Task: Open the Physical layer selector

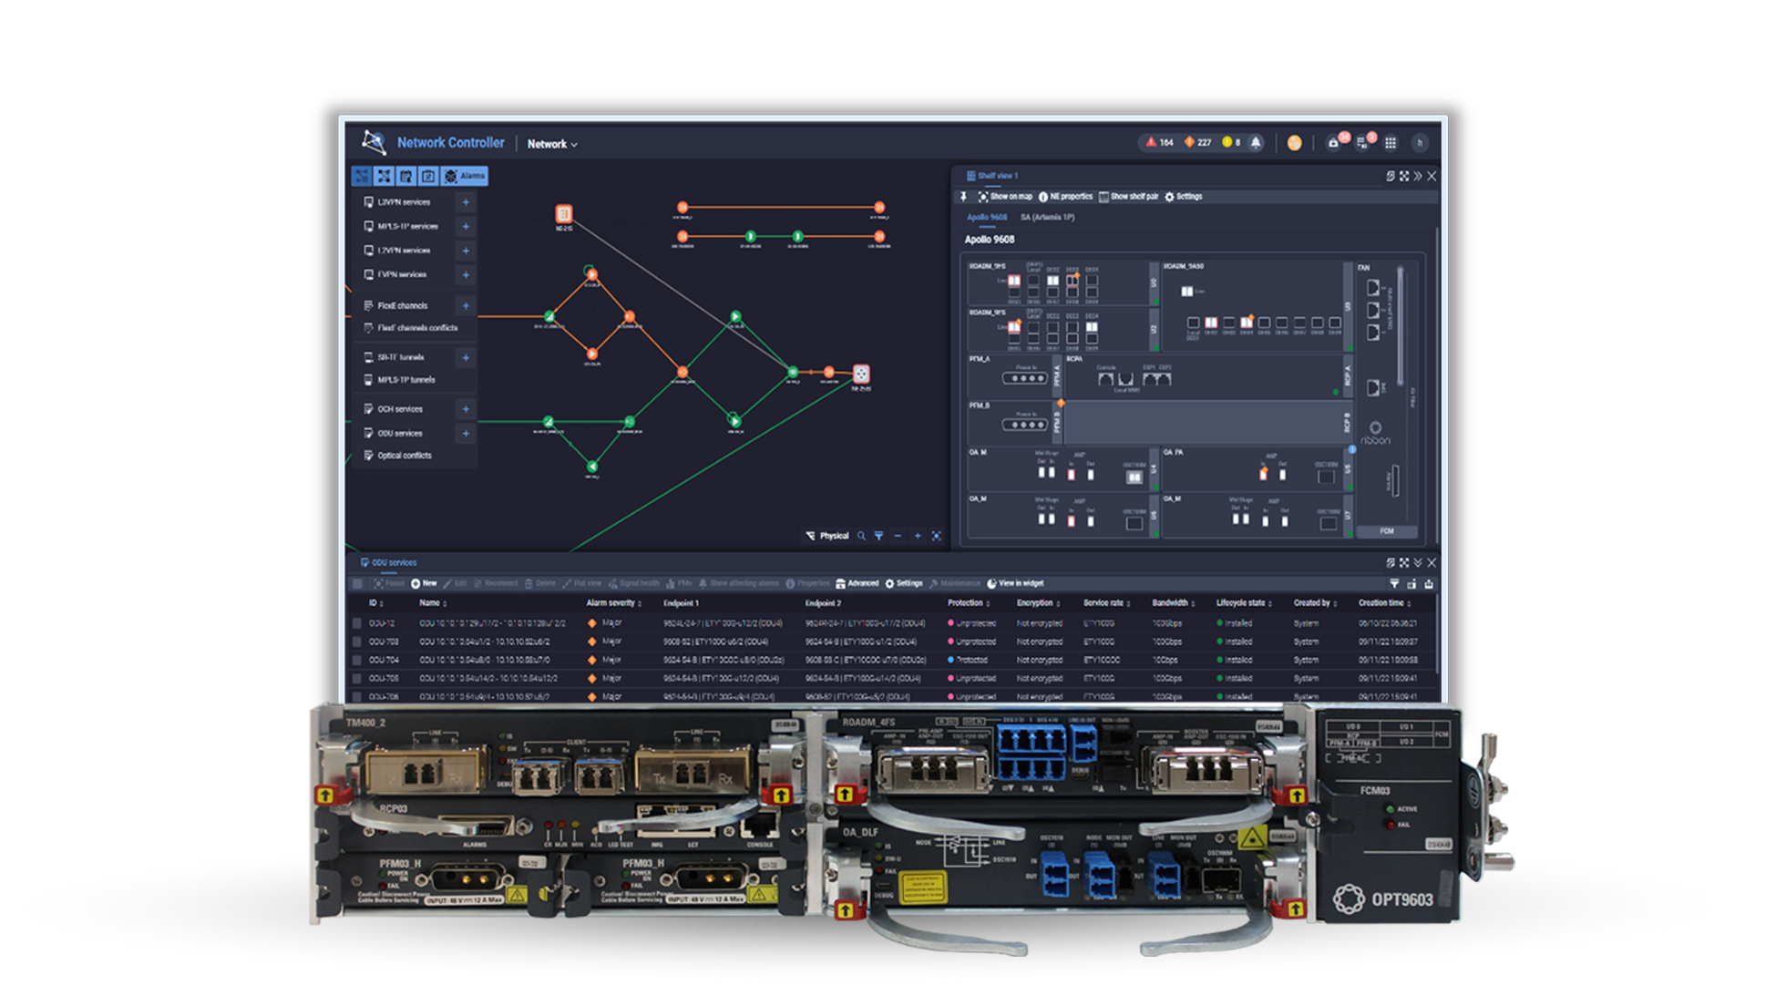Action: point(827,536)
